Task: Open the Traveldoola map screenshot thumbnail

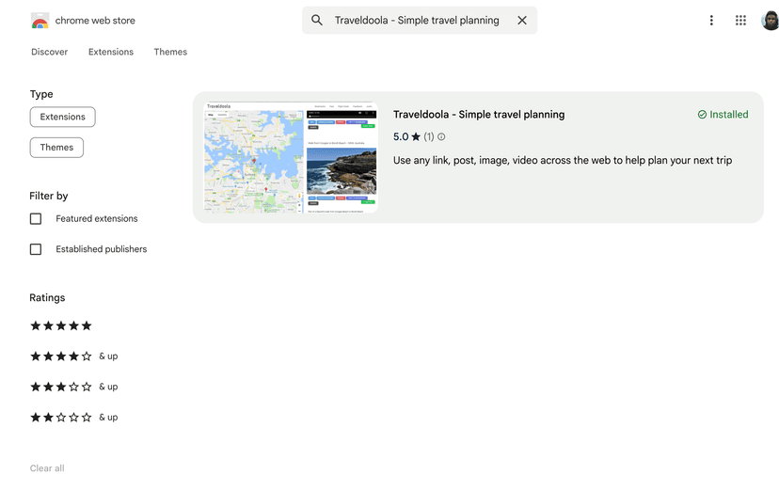Action: (291, 158)
